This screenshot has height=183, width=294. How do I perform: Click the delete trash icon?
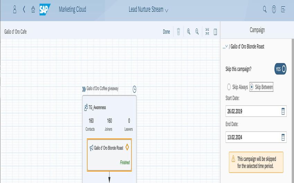tap(178, 32)
